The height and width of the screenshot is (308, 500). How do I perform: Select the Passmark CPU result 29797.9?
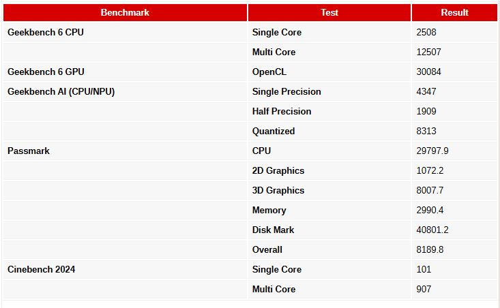click(432, 151)
